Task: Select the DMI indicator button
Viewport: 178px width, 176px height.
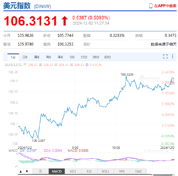Action: click(138, 171)
